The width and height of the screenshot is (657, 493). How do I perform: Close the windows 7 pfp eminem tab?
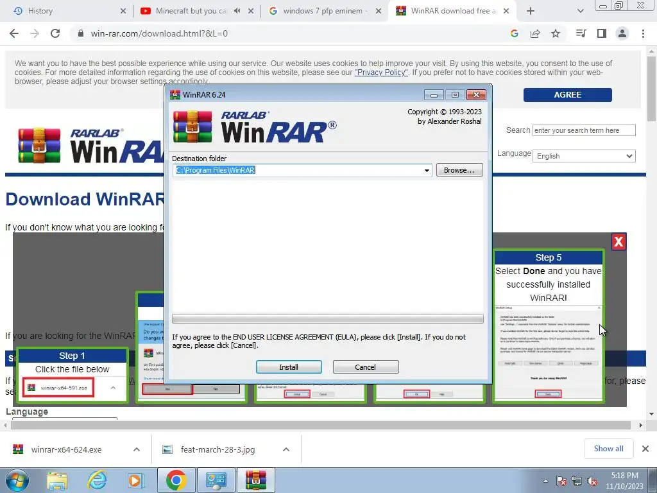tap(379, 11)
